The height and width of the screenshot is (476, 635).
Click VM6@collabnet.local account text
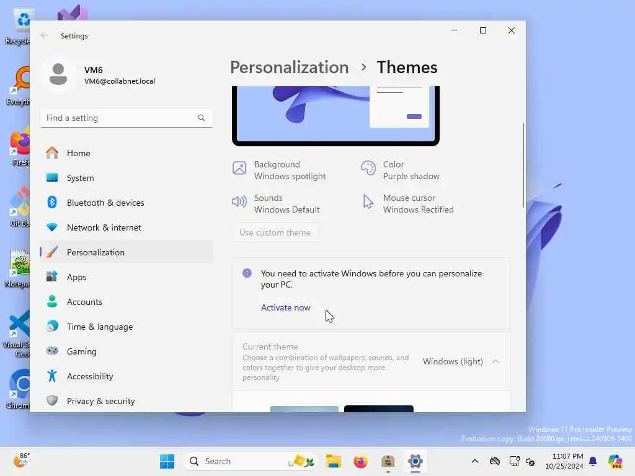click(120, 81)
